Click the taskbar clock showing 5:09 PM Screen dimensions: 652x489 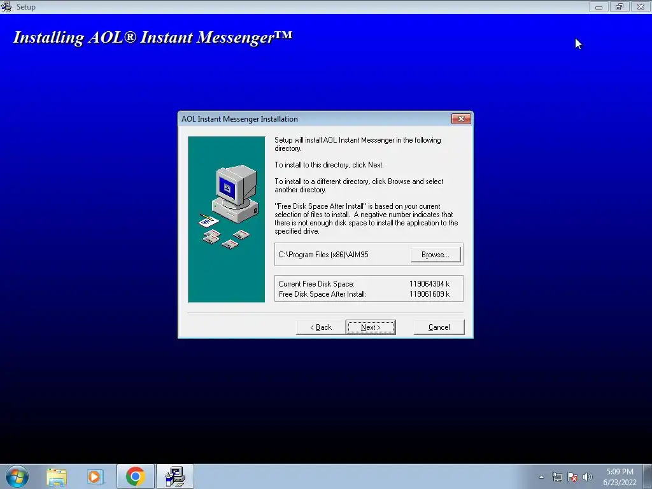(x=620, y=477)
